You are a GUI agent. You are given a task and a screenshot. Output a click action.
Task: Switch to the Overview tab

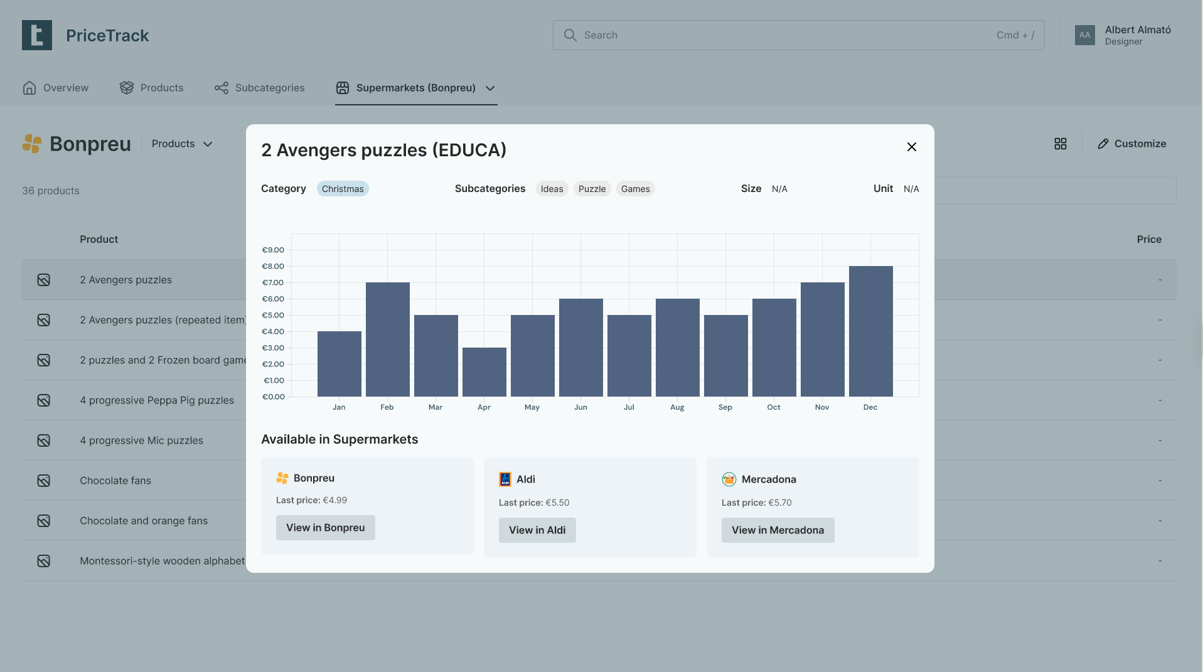click(x=55, y=88)
